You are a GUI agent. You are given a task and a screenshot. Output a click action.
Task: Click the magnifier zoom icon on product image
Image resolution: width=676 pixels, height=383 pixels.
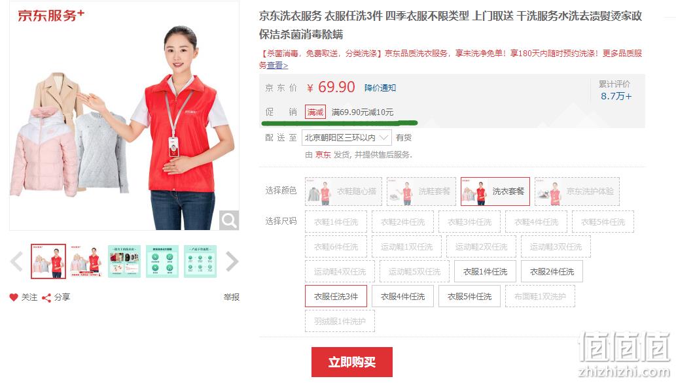coord(228,220)
